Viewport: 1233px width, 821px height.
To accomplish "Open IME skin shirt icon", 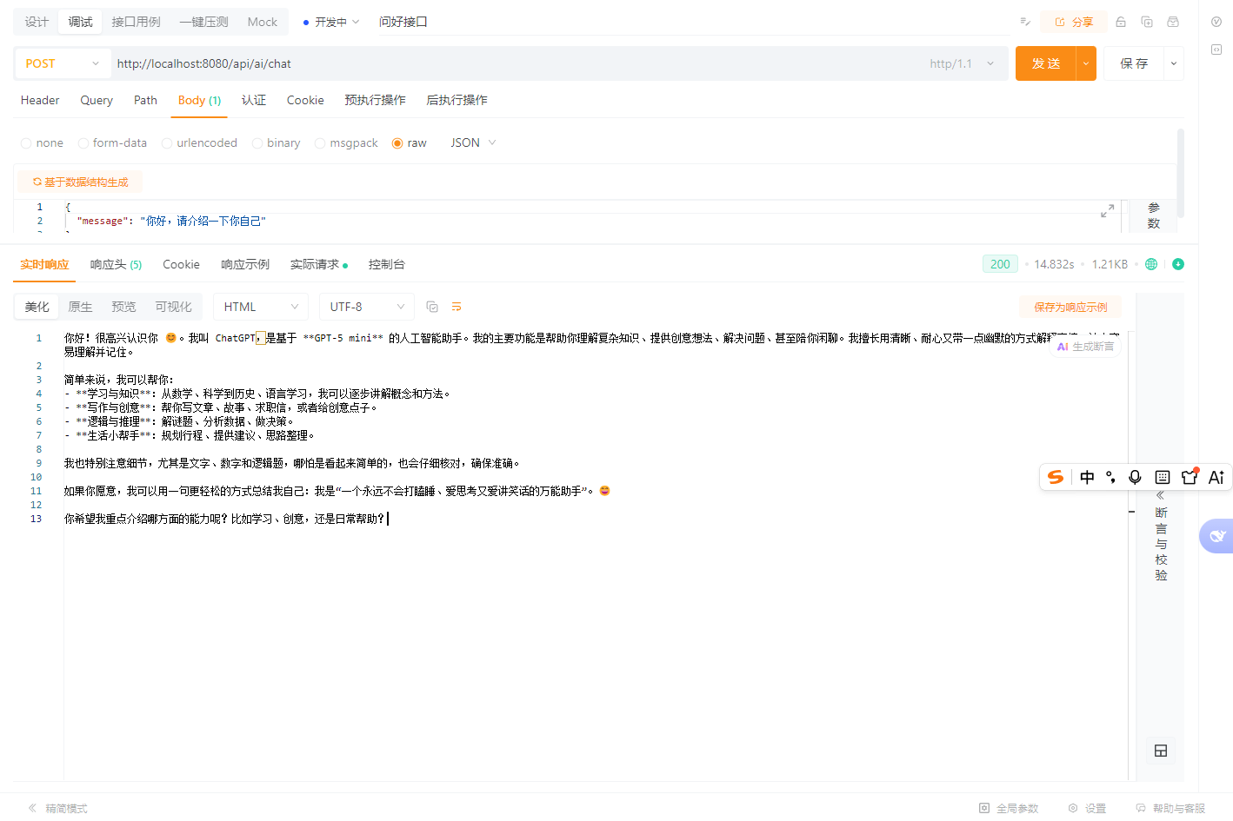I will click(1190, 476).
